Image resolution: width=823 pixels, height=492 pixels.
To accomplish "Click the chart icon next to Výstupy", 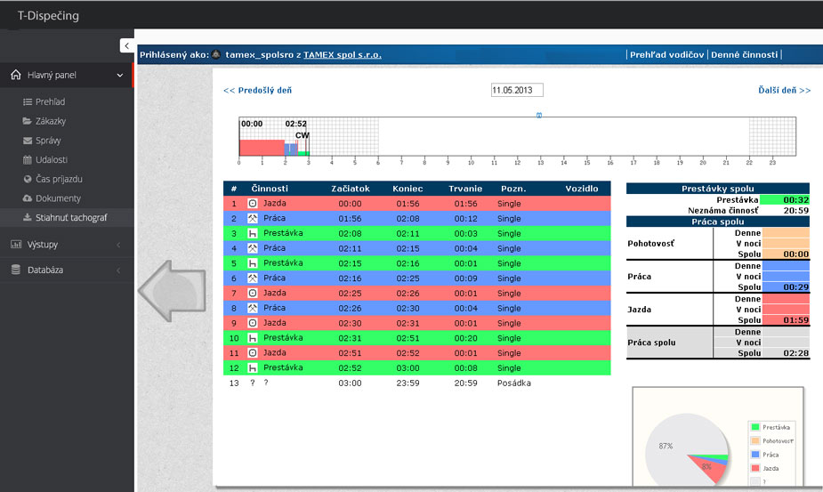I will [x=16, y=244].
